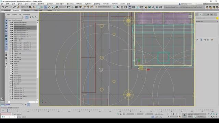Image resolution: width=219 pixels, height=123 pixels.
Task: Open the Modifiers menu
Action: click(41, 4)
